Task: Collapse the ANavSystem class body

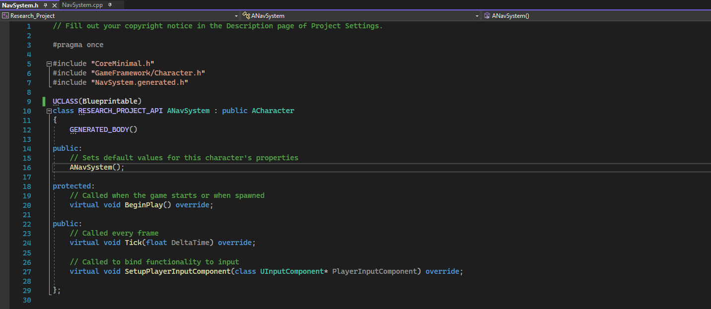Action: [48, 111]
